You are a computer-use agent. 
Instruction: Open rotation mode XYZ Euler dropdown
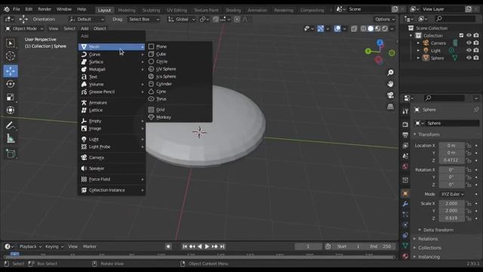pyautogui.click(x=452, y=194)
